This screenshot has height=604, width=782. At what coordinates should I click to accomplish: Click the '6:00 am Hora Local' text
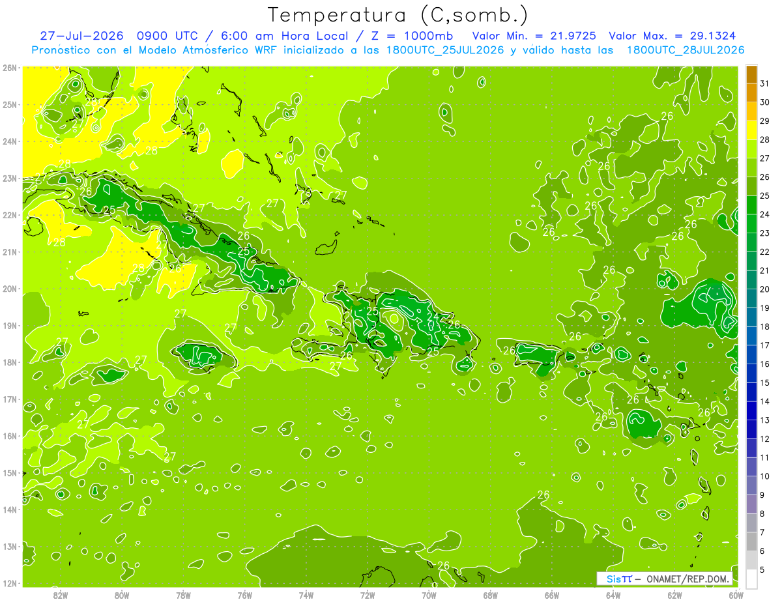click(x=287, y=36)
